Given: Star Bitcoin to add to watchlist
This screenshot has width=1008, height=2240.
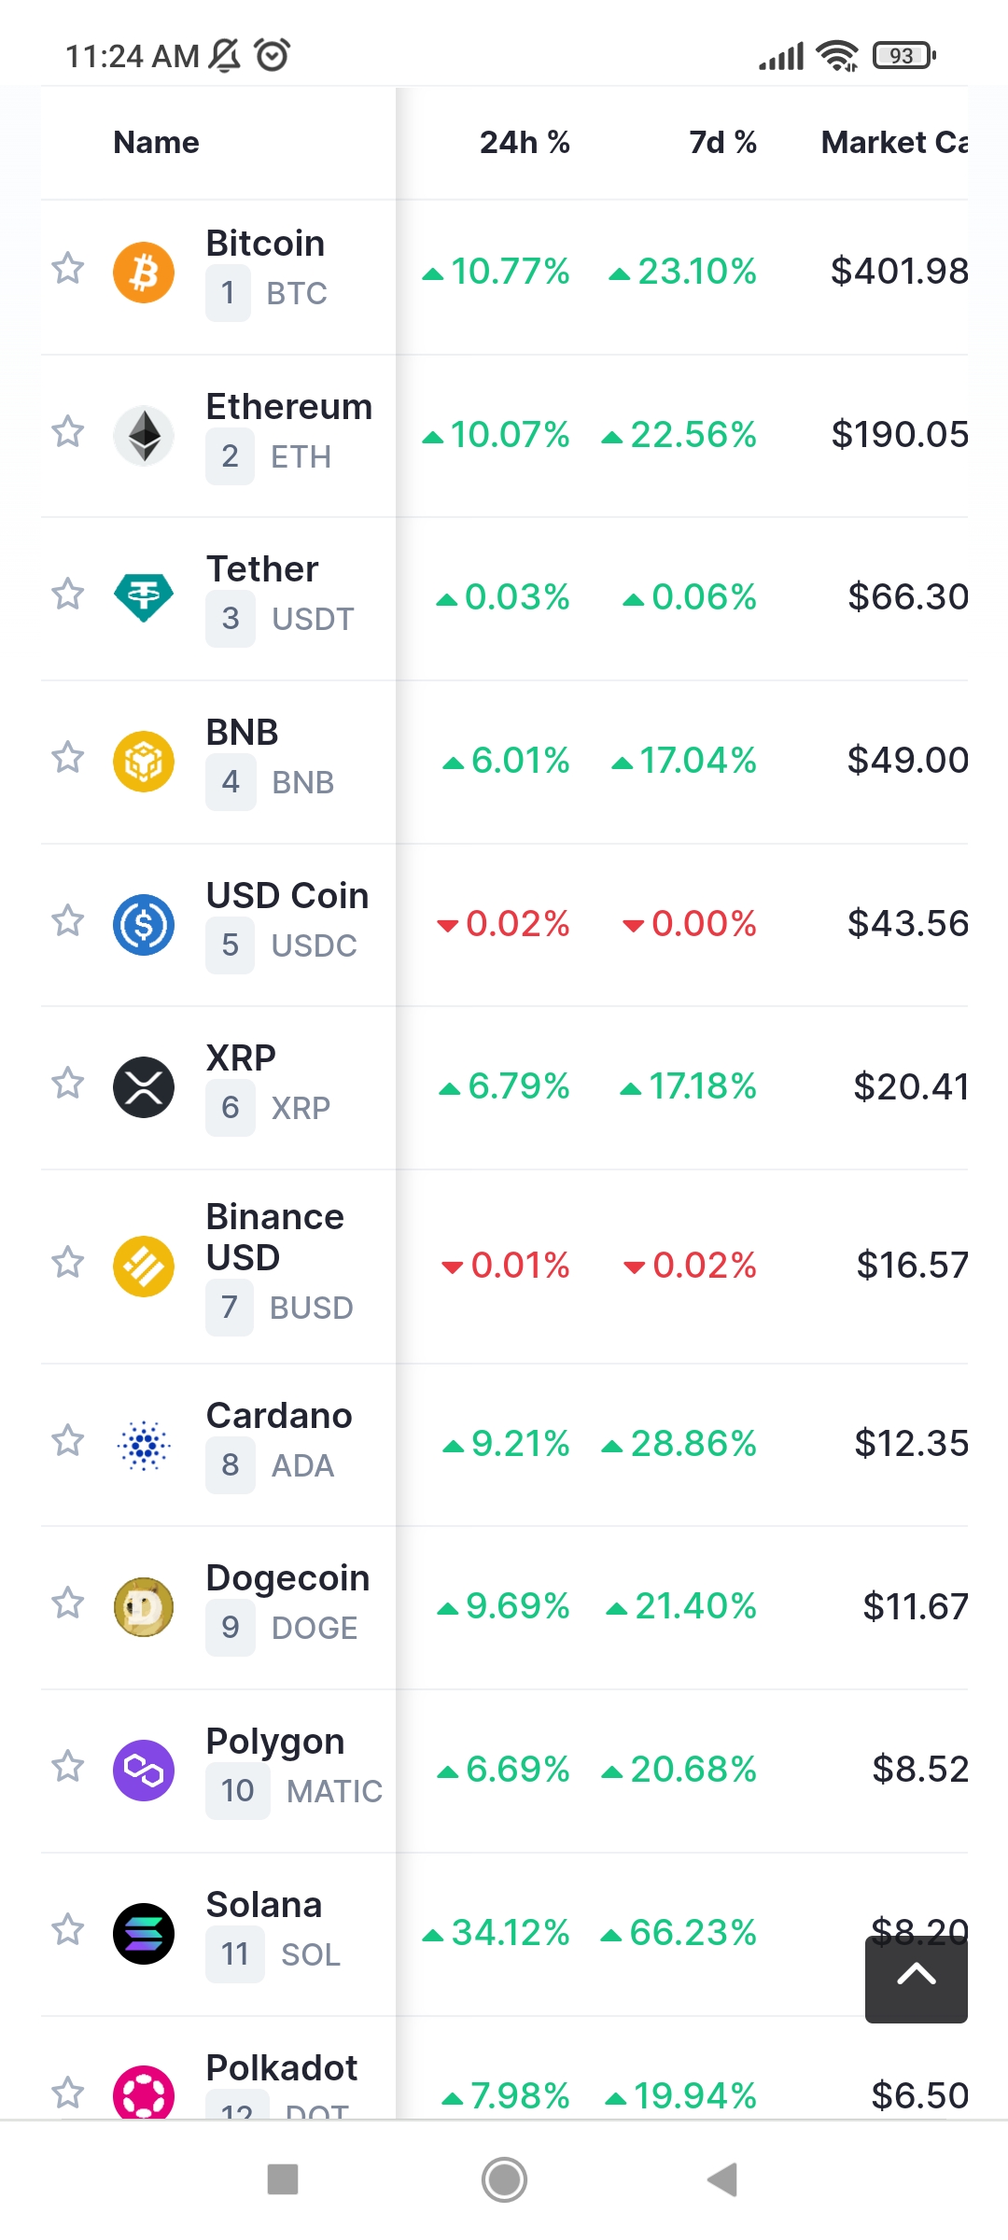Looking at the screenshot, I should [x=68, y=269].
